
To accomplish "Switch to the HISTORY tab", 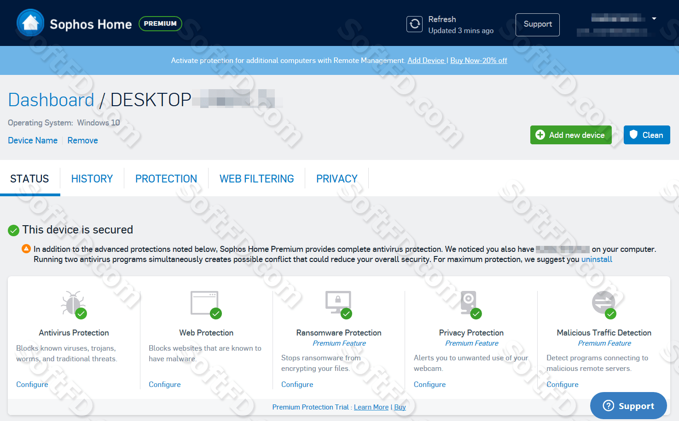I will [92, 179].
